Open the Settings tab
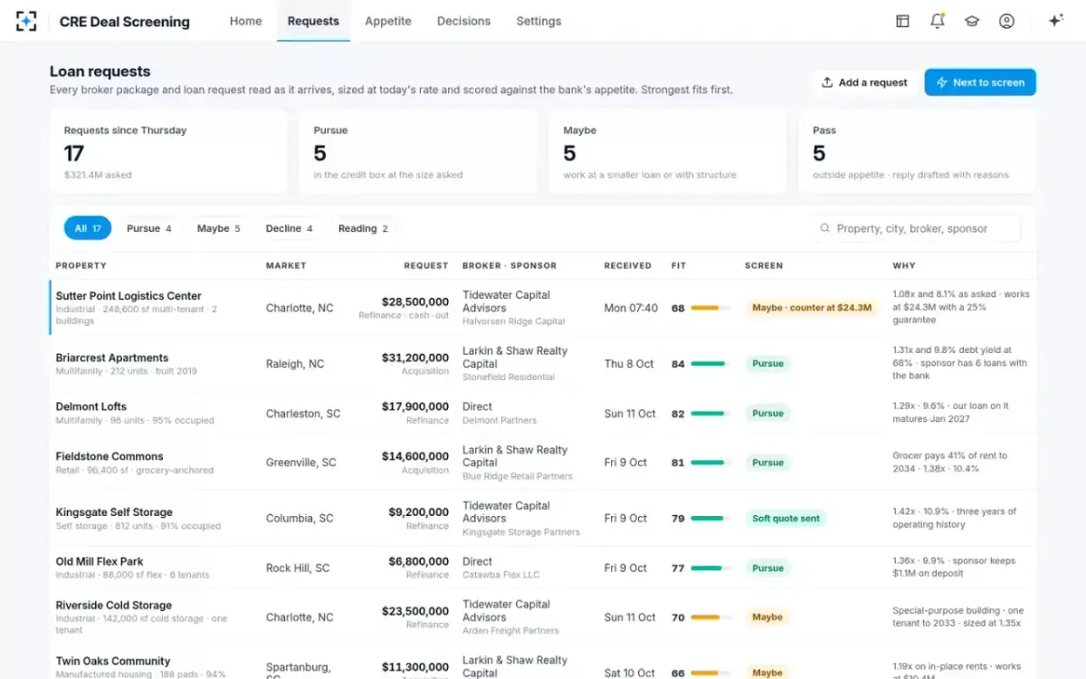This screenshot has height=679, width=1086. [538, 21]
